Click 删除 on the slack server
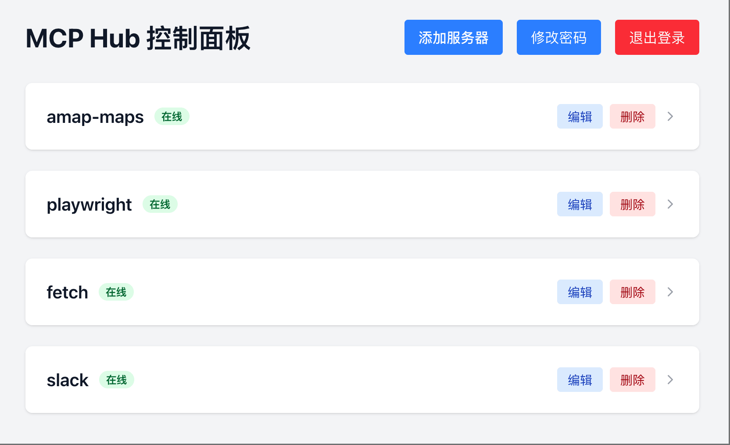Screen dimensions: 730x445 tap(632, 380)
